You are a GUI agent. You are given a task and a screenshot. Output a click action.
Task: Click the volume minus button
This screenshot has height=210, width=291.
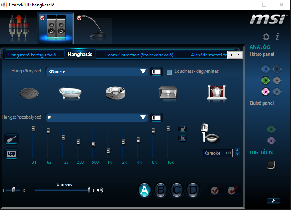pos(32,190)
